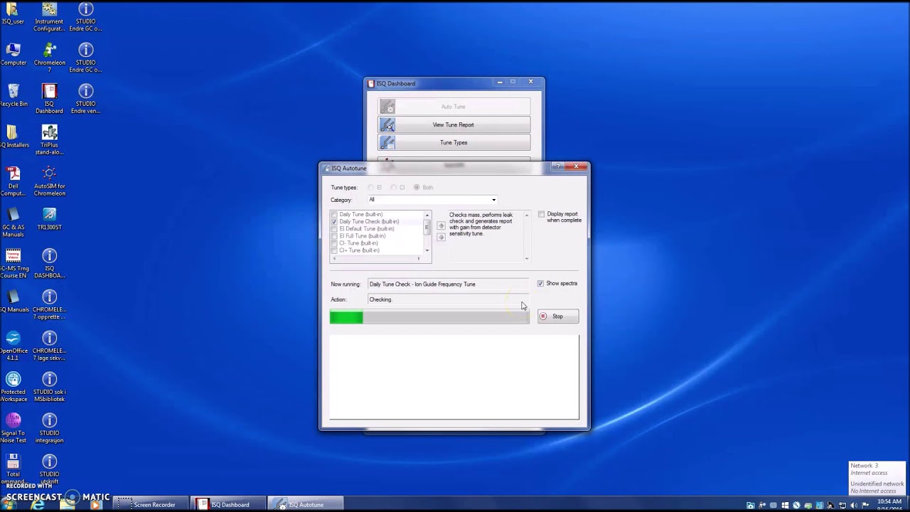Screen dimensions: 910x512
Task: Move the selected tune down with the arrow
Action: tap(441, 237)
